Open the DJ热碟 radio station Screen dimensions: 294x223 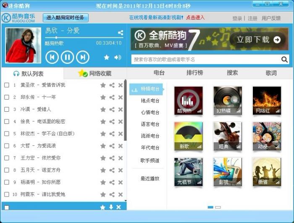click(228, 100)
